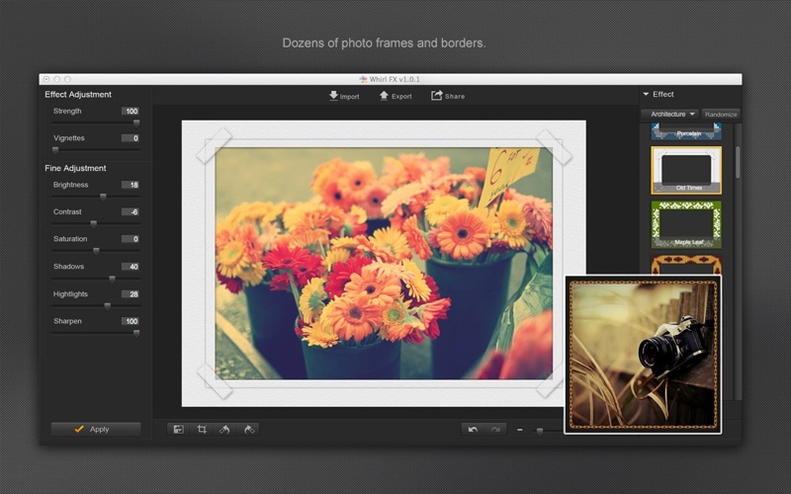The height and width of the screenshot is (494, 791).
Task: Click the Brightness slider track
Action: [79, 196]
